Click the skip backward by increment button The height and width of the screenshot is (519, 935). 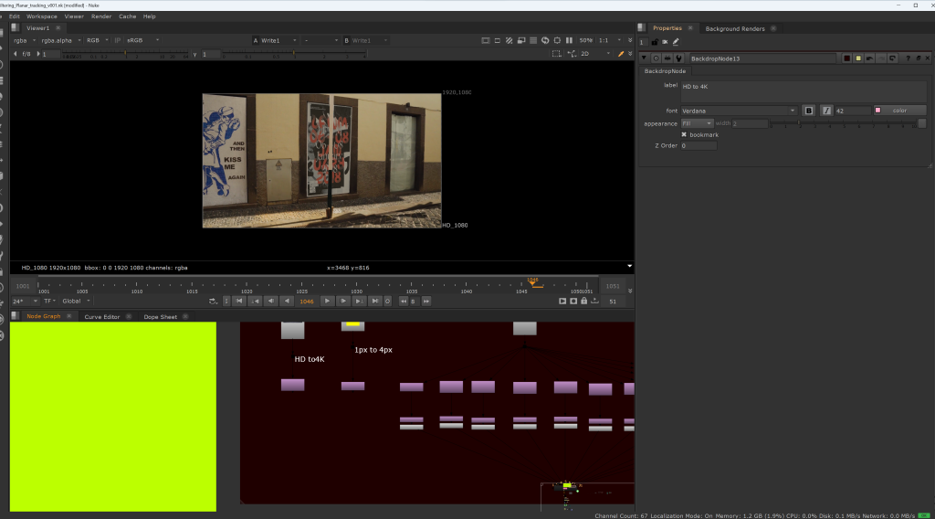pyautogui.click(x=404, y=302)
